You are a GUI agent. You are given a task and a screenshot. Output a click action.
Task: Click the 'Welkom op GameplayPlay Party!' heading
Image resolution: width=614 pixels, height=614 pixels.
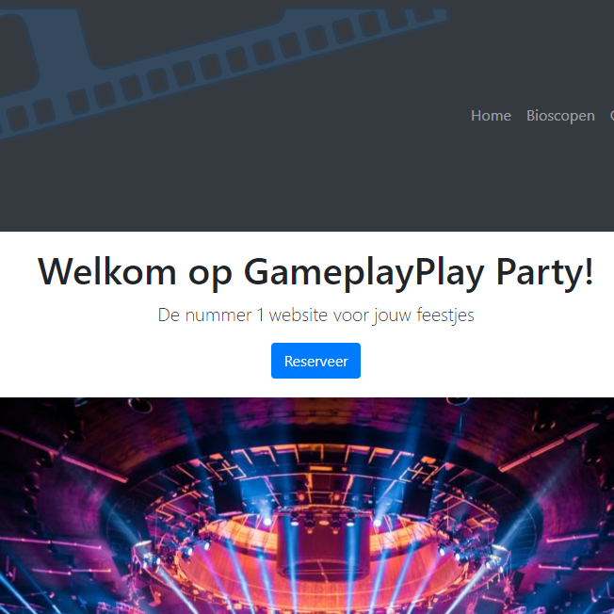click(315, 272)
